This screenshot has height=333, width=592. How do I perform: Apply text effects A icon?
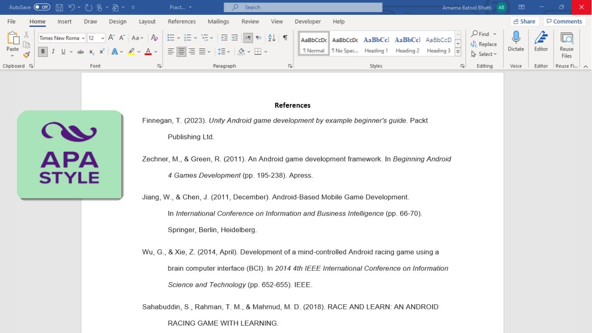pos(114,52)
